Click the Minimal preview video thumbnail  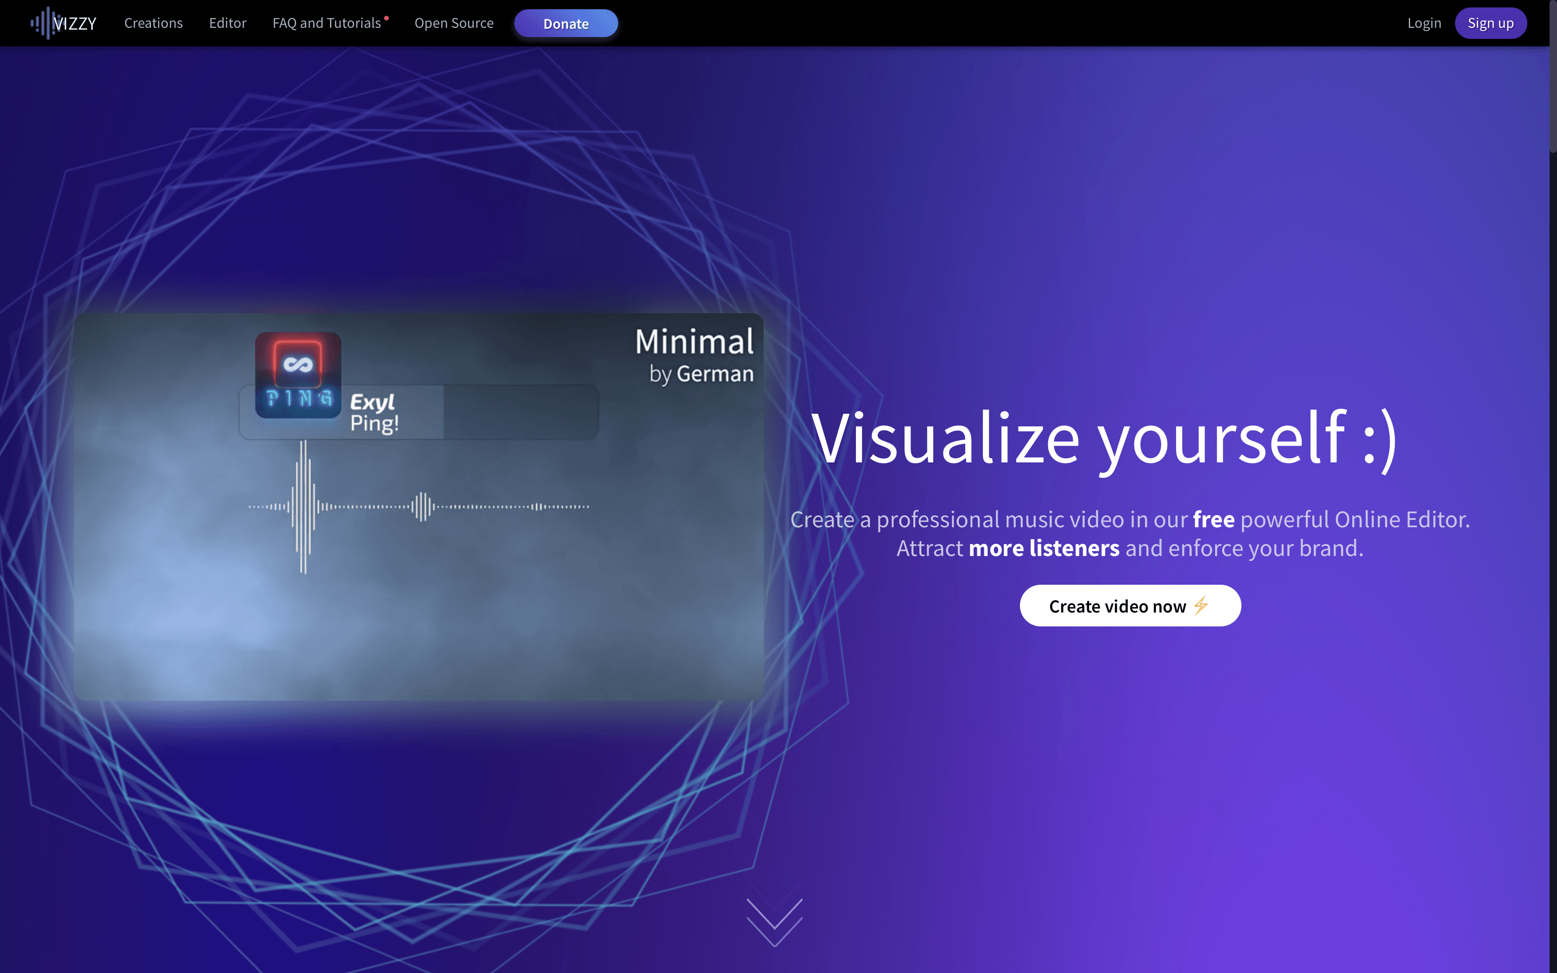(x=418, y=506)
